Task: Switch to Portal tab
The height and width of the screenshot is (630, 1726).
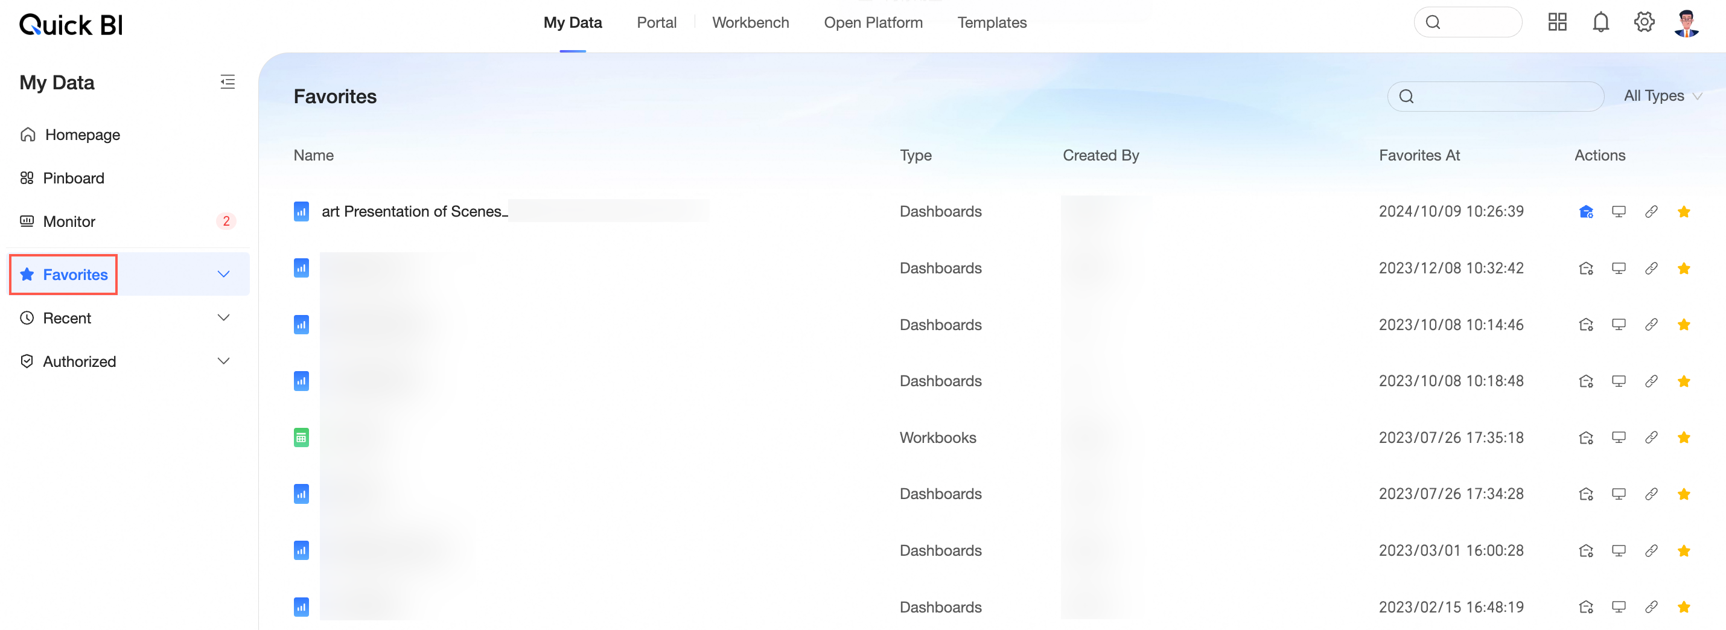Action: coord(657,22)
